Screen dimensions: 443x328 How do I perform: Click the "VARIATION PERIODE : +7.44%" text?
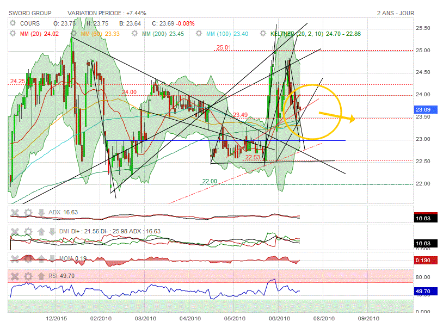[107, 13]
